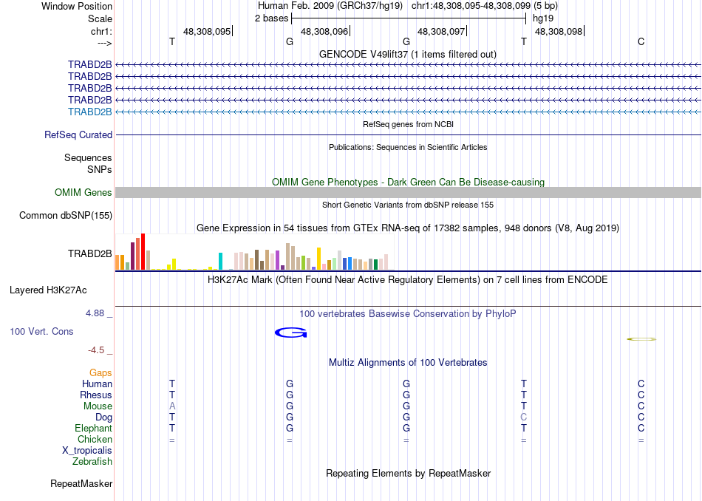Click the mismatched A base in Mouse row
This screenshot has height=501, width=702.
pyautogui.click(x=172, y=406)
